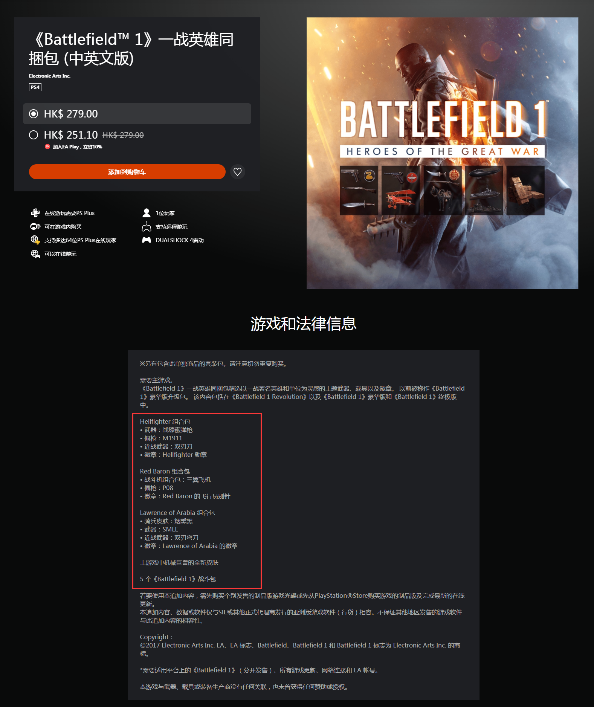The image size is (594, 707).
Task: Click the 1 player person icon
Action: pos(147,213)
